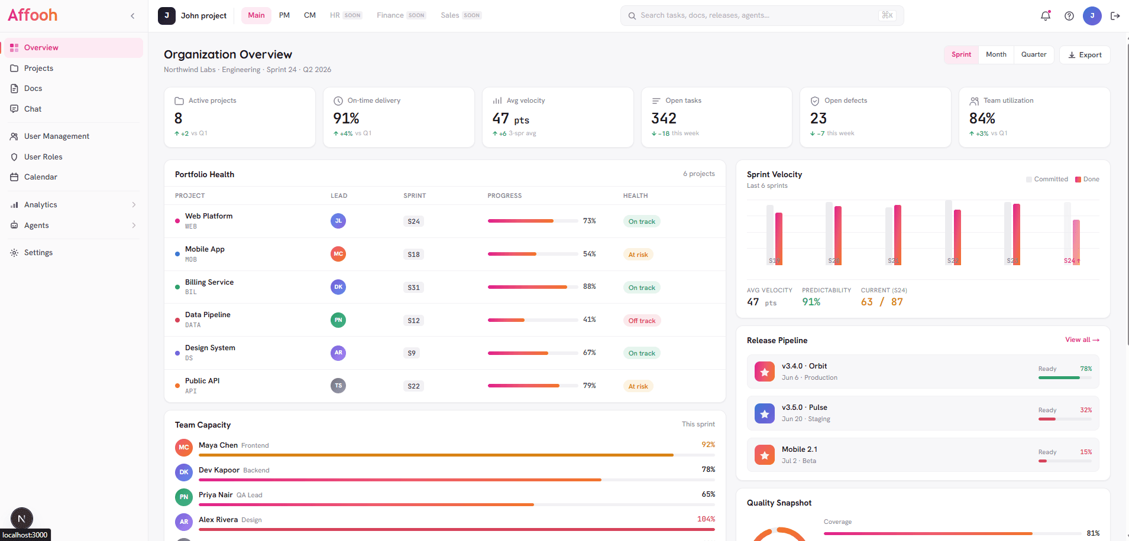Click the JL lead avatar
The image size is (1129, 541).
point(338,221)
